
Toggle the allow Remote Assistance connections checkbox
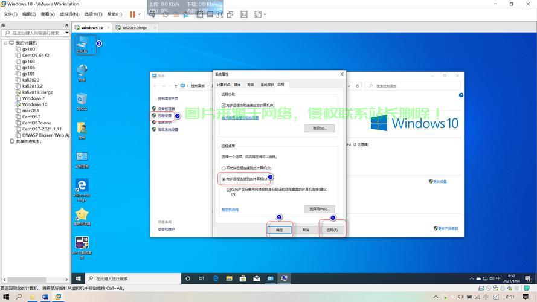coord(223,105)
